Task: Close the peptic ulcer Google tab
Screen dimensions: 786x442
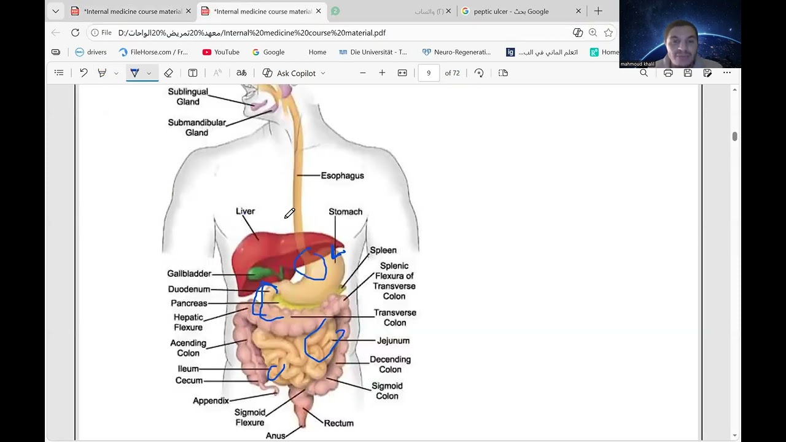Action: 578,11
